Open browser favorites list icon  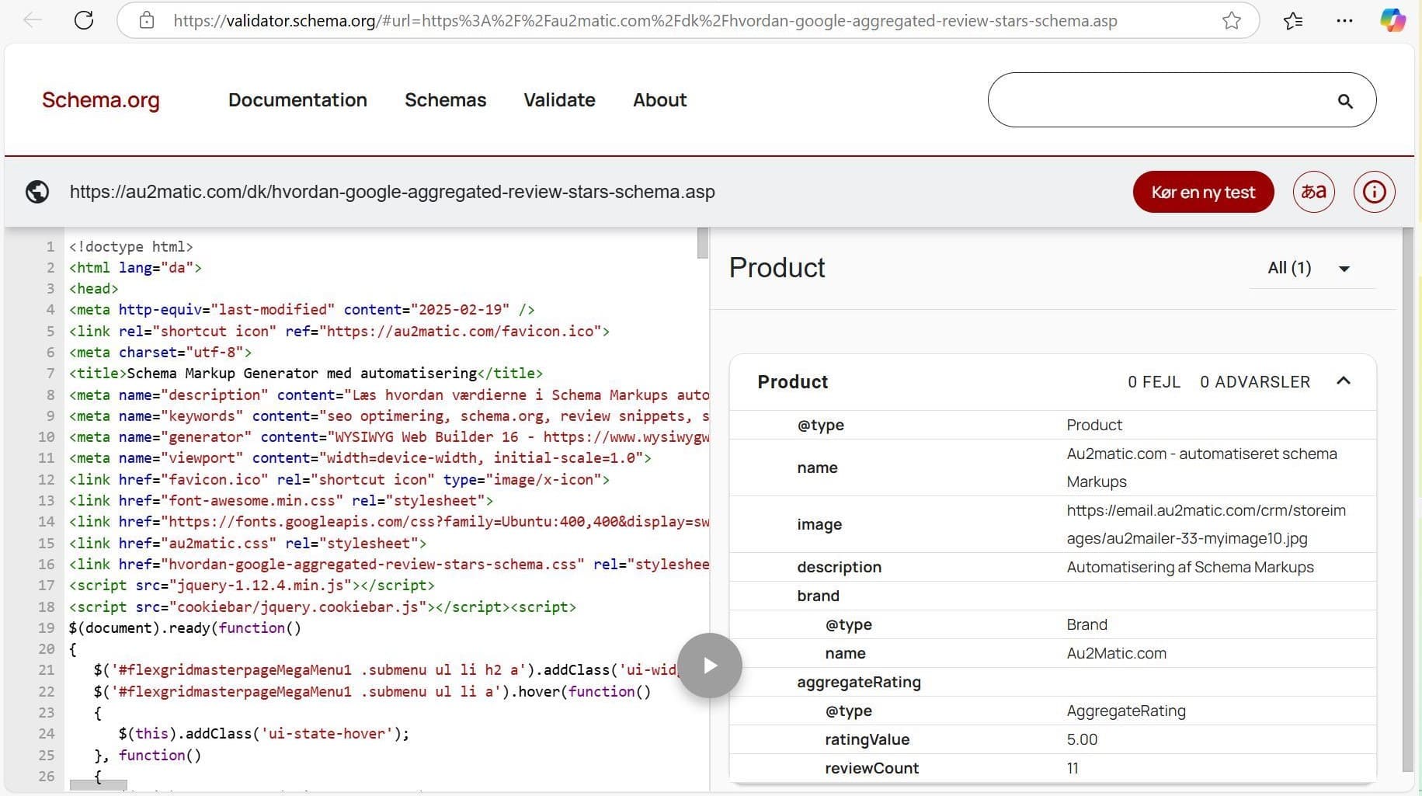(x=1293, y=21)
